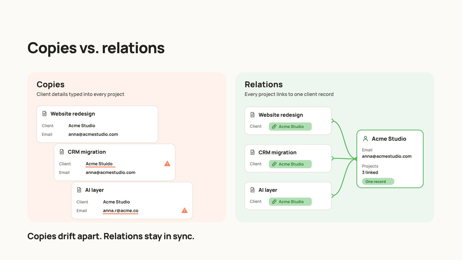The width and height of the screenshot is (462, 260).
Task: Click "CRM migration" title in the Copies panel
Action: 87,152
